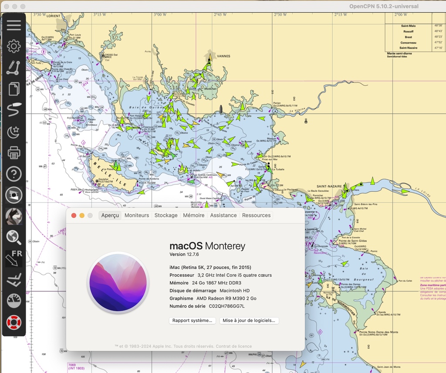Viewport: 446px width, 373px height.
Task: Click the SAINT-NAZAIRE label on the chart
Action: [x=329, y=186]
